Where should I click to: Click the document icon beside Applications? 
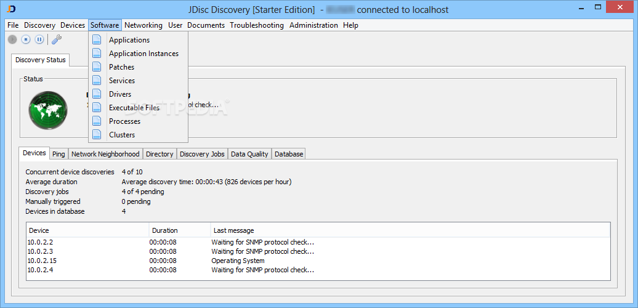pyautogui.click(x=97, y=39)
